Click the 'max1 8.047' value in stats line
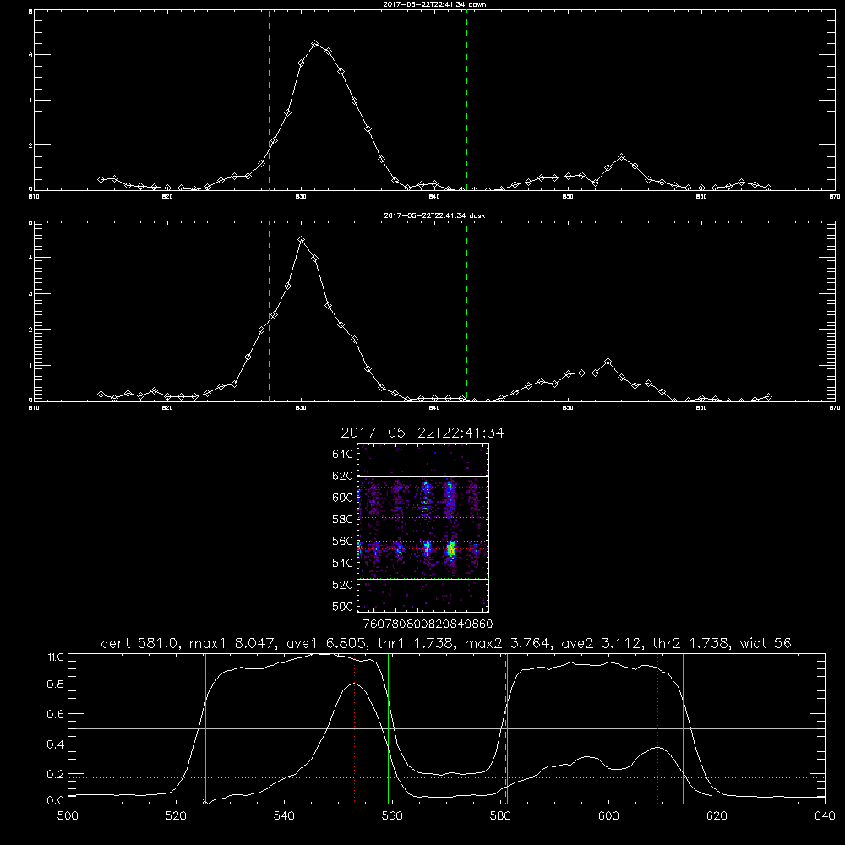This screenshot has width=845, height=845. 230,643
